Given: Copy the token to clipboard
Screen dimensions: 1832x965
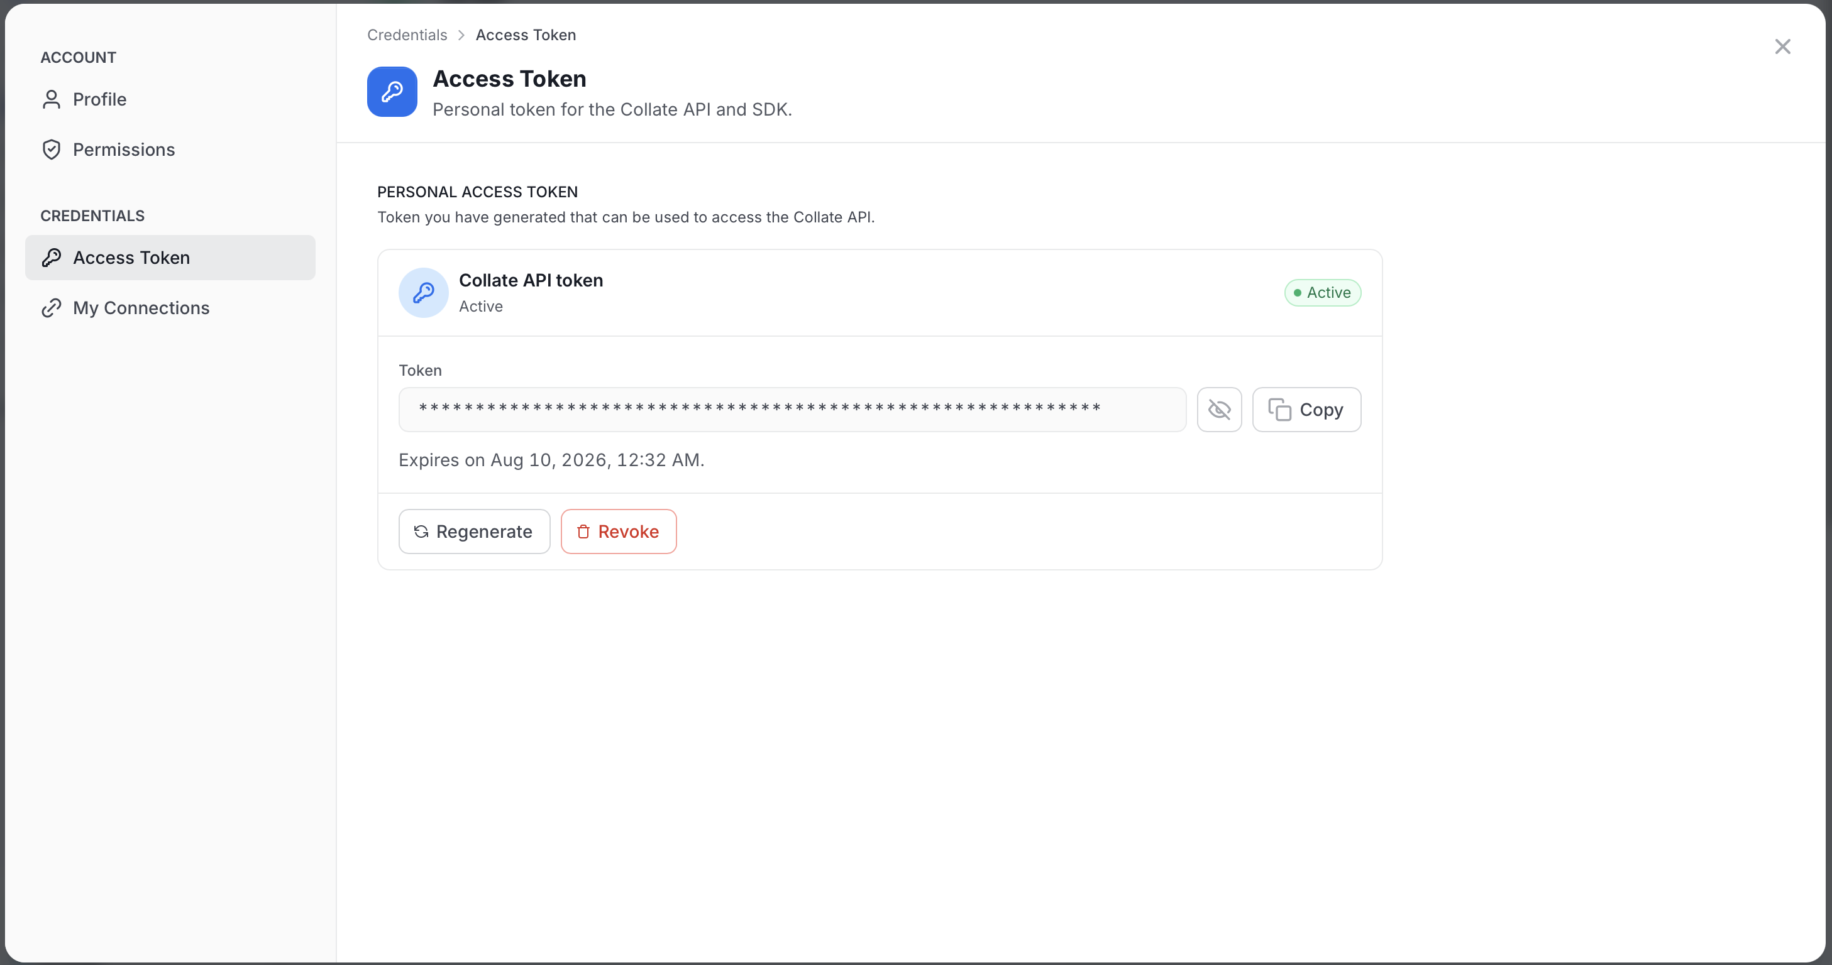Looking at the screenshot, I should click(1306, 409).
